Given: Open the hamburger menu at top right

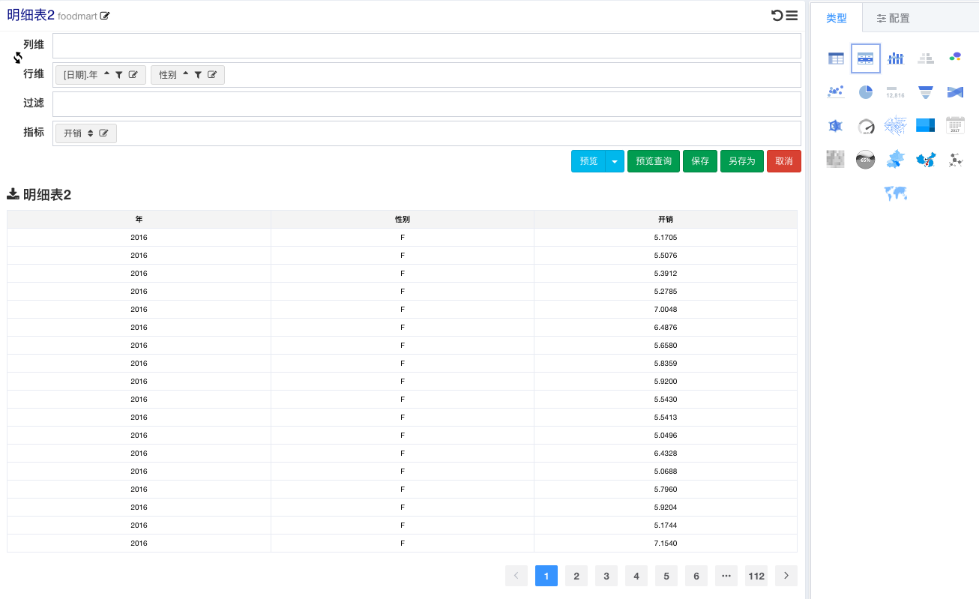Looking at the screenshot, I should point(792,15).
